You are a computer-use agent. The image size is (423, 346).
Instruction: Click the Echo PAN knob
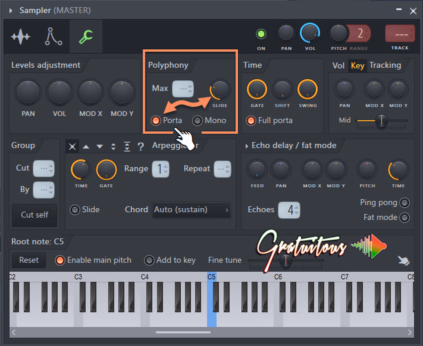click(281, 170)
